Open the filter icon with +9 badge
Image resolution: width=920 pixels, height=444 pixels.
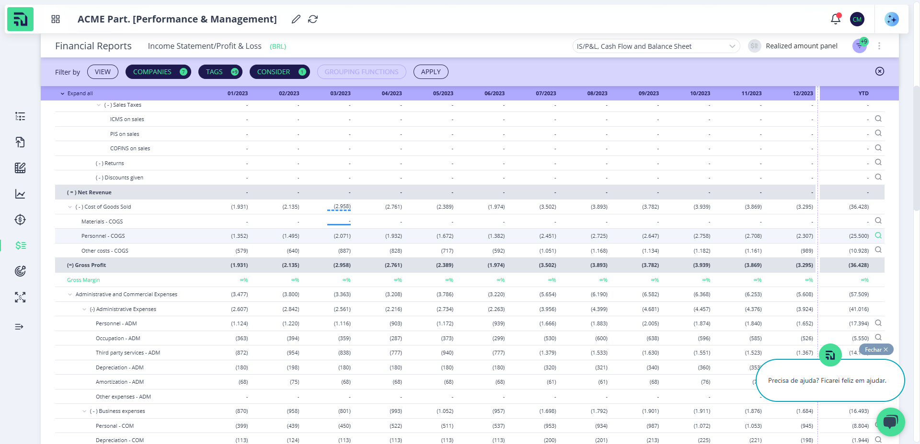860,46
